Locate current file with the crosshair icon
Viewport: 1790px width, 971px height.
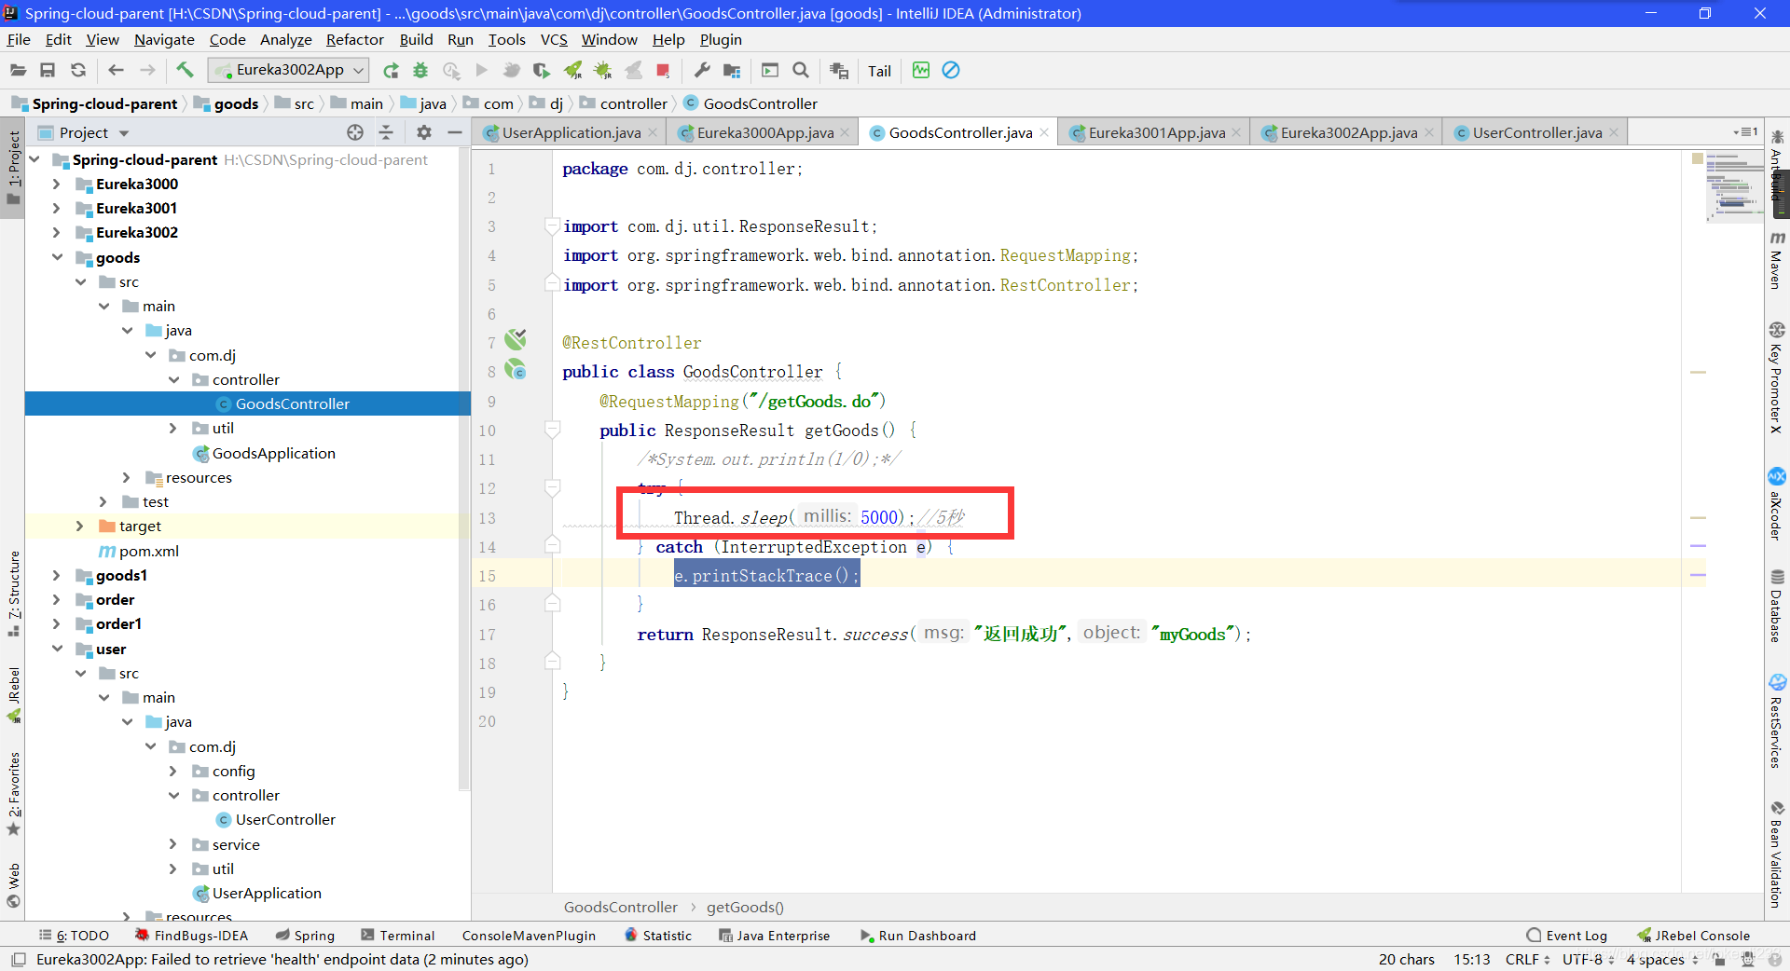pyautogui.click(x=355, y=132)
